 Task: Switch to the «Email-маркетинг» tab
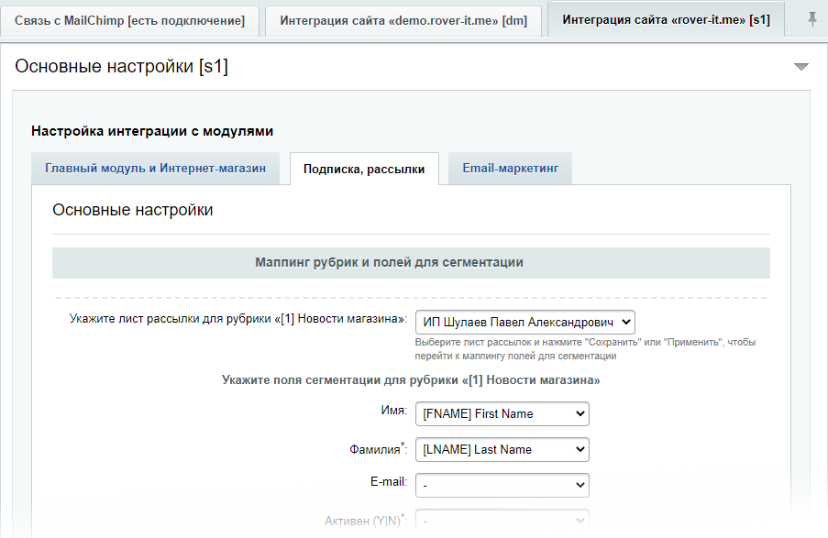point(510,169)
